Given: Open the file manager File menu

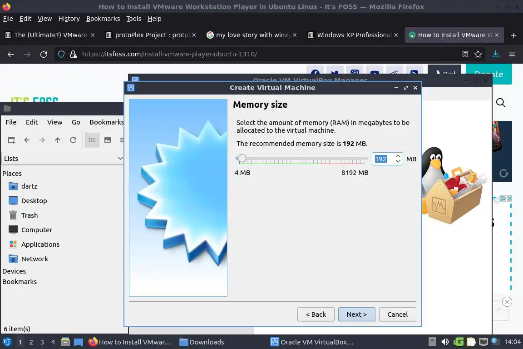Looking at the screenshot, I should click(x=11, y=122).
